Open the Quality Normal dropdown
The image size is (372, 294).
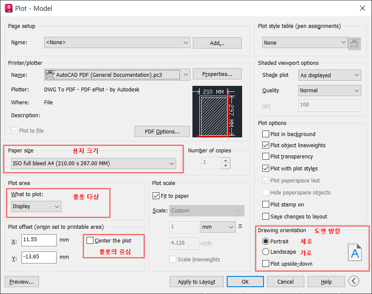click(330, 91)
